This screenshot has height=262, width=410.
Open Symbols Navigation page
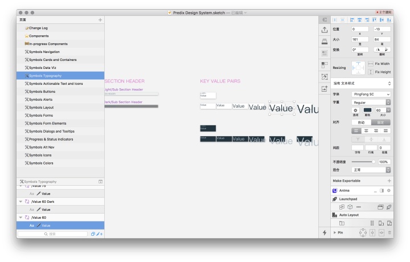point(60,52)
